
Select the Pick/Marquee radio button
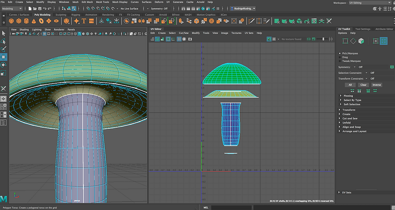(x=340, y=53)
